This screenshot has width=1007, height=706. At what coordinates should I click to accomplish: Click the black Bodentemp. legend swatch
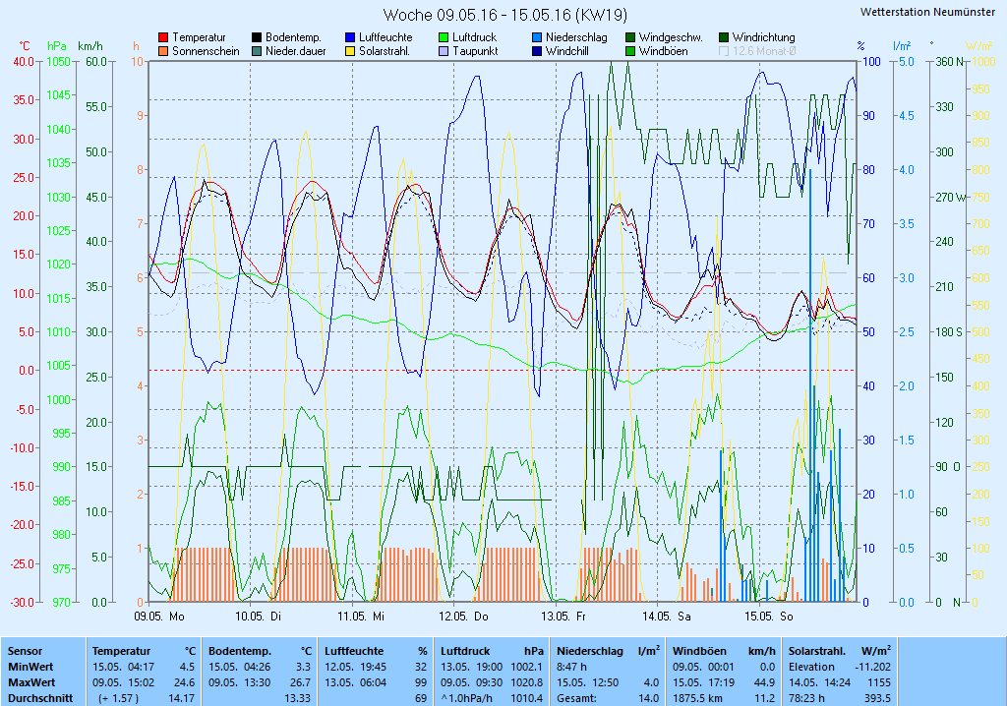257,38
